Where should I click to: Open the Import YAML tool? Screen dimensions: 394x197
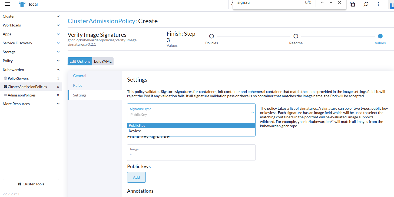(352, 4)
